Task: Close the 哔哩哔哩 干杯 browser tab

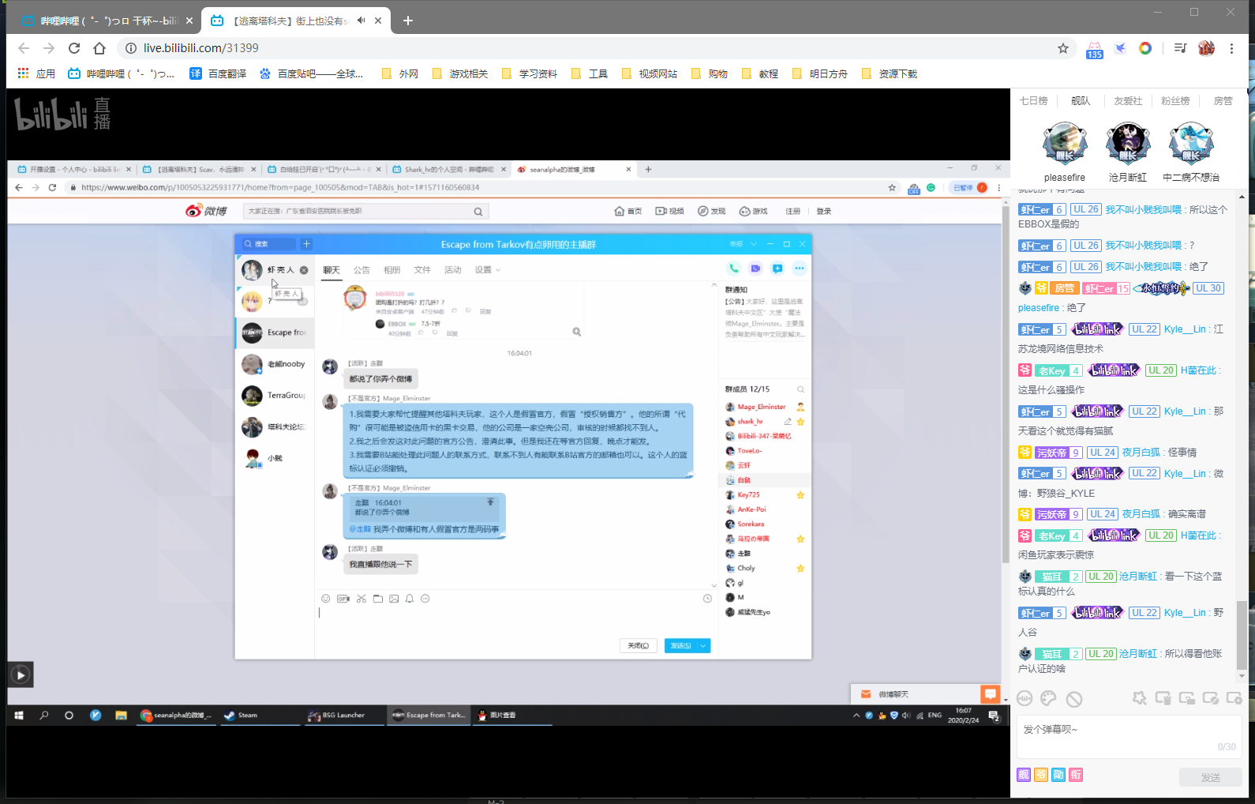Action: coord(189,21)
